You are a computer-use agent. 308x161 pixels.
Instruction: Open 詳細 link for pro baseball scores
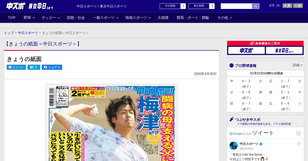298,65
